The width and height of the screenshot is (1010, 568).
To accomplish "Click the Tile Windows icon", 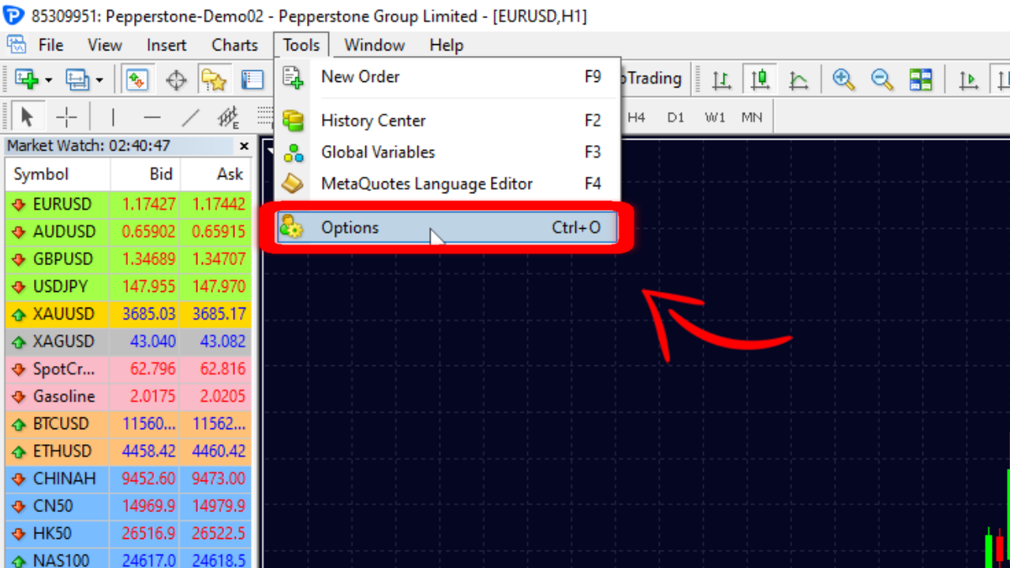I will [x=920, y=80].
